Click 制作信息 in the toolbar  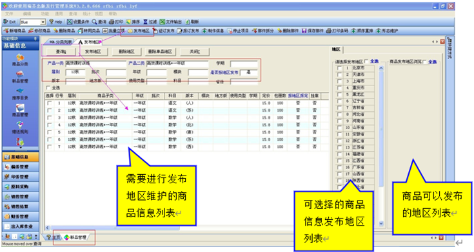[213, 31]
